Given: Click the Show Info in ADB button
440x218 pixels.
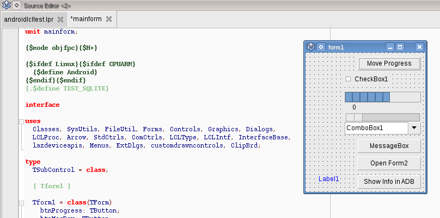Looking at the screenshot, I should tap(389, 182).
